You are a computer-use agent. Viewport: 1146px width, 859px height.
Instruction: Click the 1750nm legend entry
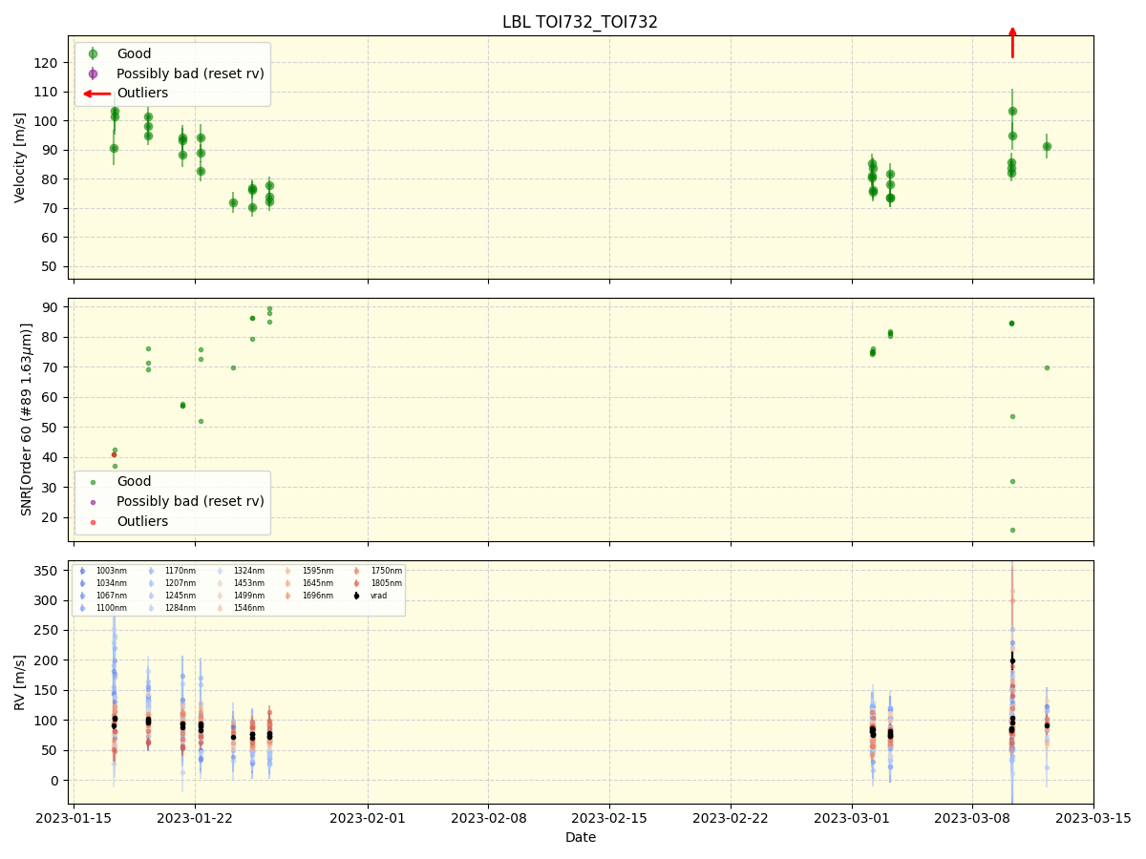[386, 571]
